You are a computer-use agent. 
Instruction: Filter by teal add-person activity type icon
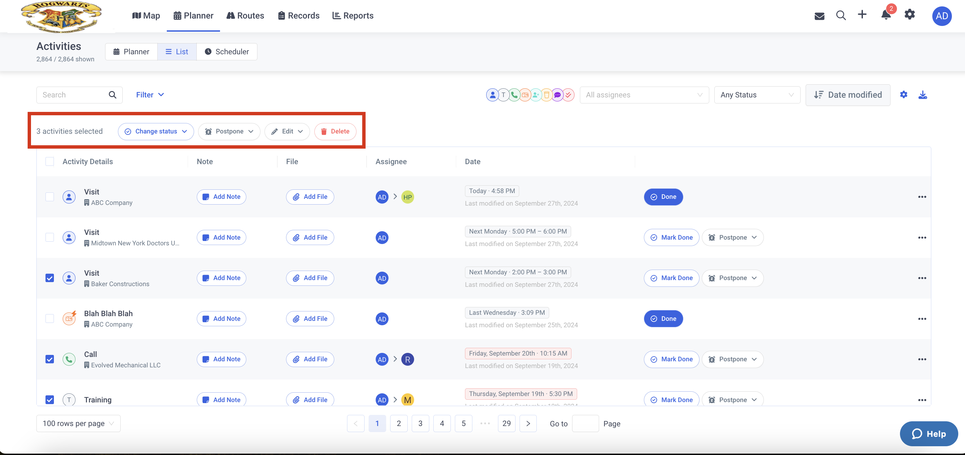[x=536, y=95]
